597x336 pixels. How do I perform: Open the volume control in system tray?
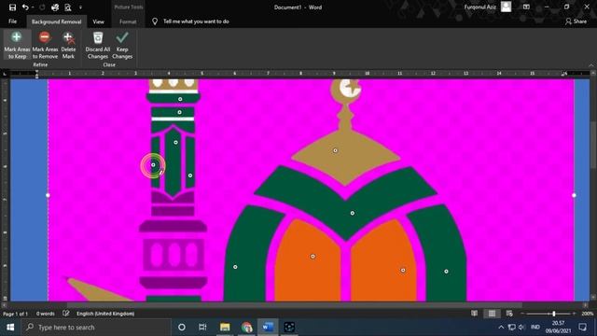coord(521,328)
